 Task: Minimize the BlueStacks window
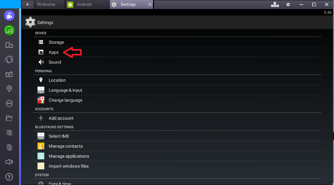(301, 5)
